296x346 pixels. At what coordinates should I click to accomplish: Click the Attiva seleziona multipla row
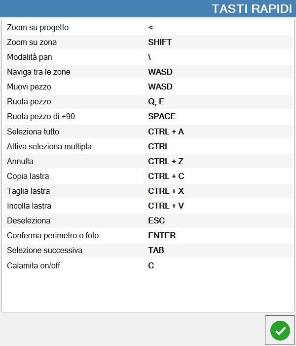pos(148,146)
